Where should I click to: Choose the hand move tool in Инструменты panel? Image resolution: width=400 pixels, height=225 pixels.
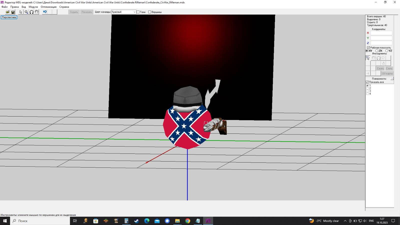pyautogui.click(x=373, y=58)
